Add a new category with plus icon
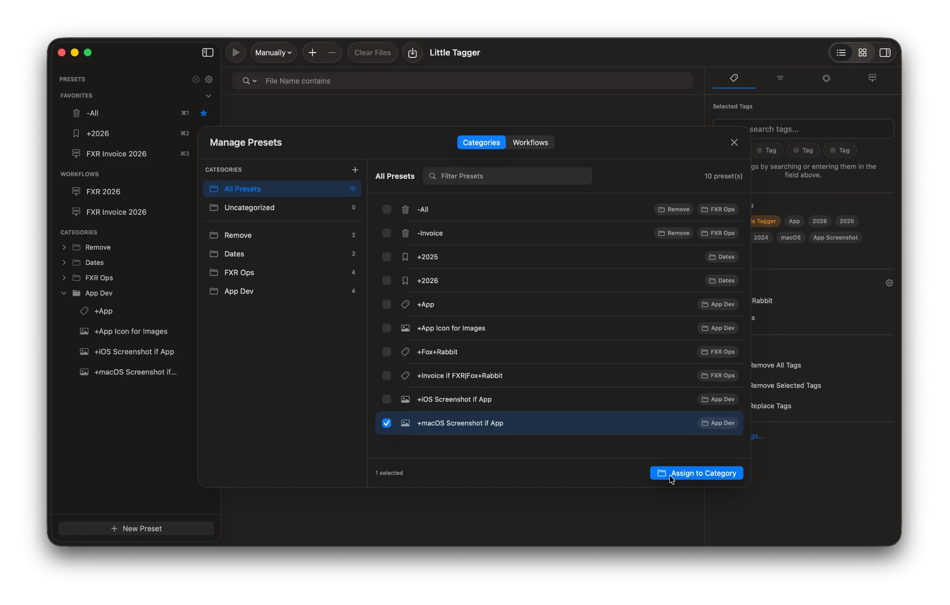Screen dimensions: 950x605 pos(355,170)
